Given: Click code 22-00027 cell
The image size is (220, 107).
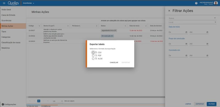Looking at the screenshot, I should click(x=32, y=30).
